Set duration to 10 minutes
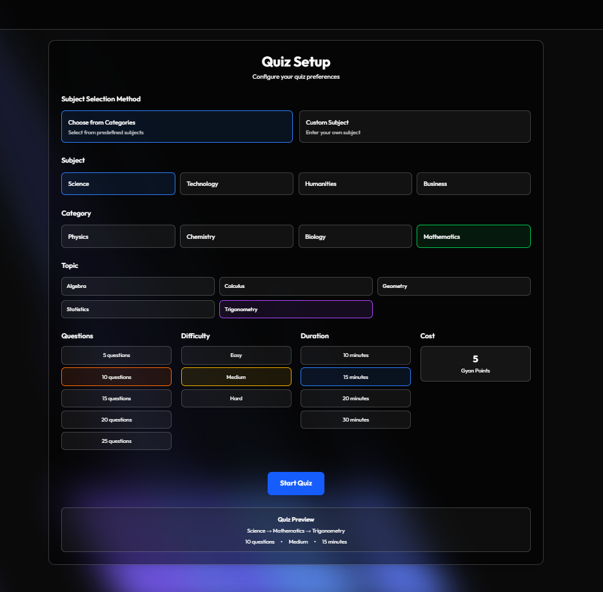The height and width of the screenshot is (592, 603). [x=355, y=355]
